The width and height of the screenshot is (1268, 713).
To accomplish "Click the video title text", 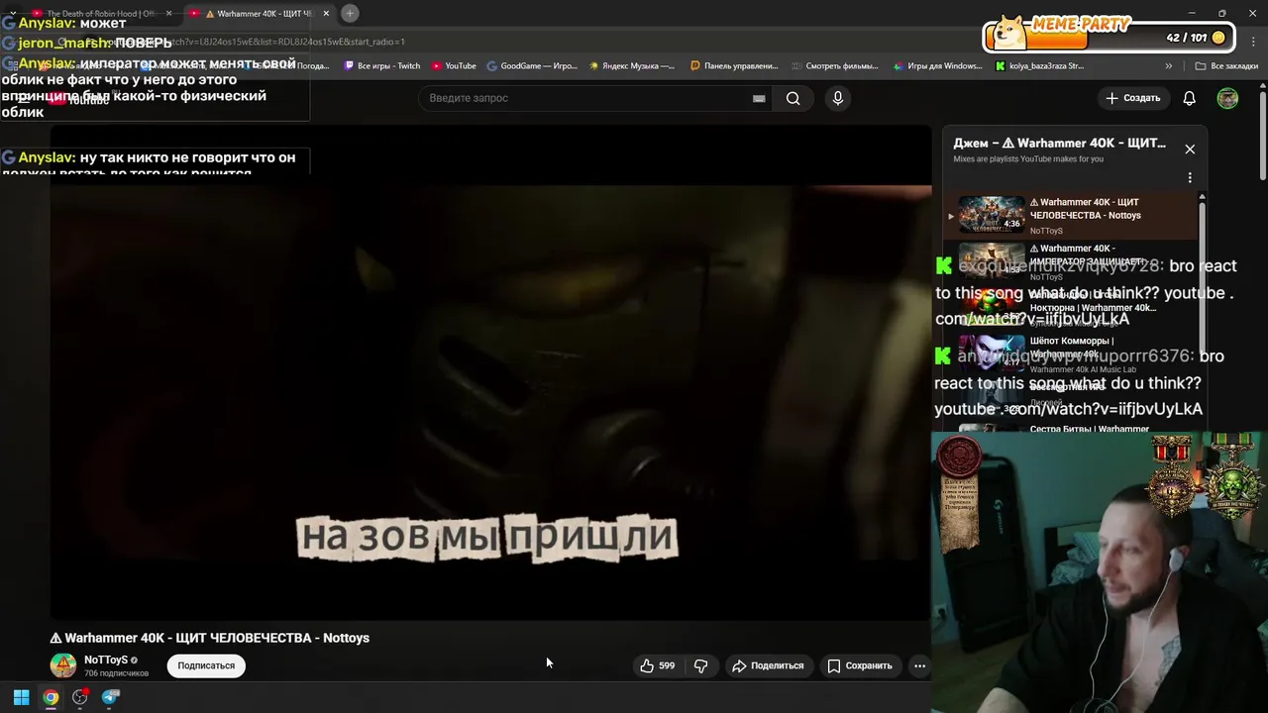I will click(210, 638).
